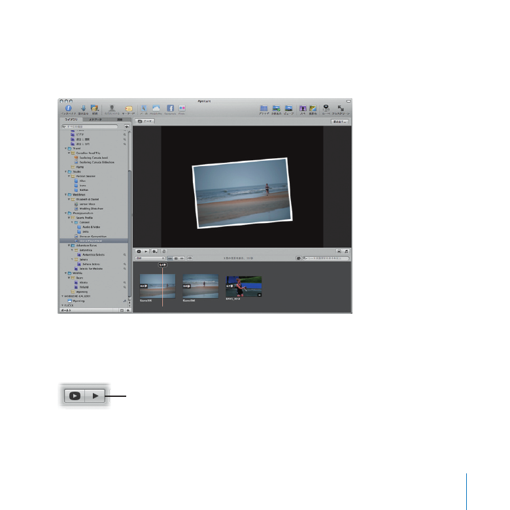Switch to the Adjustments tab
This screenshot has width=510, height=510.
(x=120, y=120)
